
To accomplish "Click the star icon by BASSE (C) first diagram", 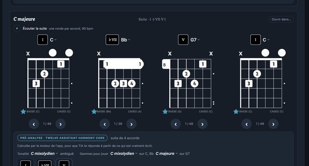I will (23, 111).
